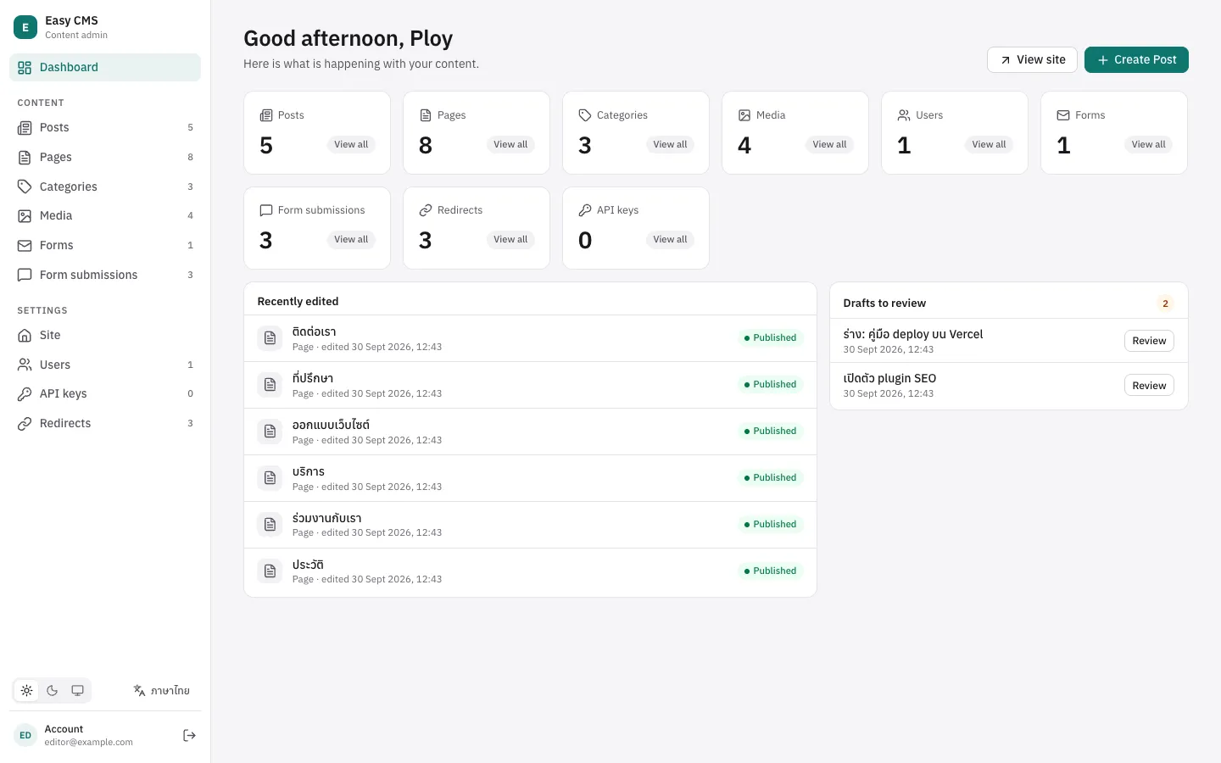Go to Form submissions in sidebar
The width and height of the screenshot is (1221, 763).
(105, 275)
